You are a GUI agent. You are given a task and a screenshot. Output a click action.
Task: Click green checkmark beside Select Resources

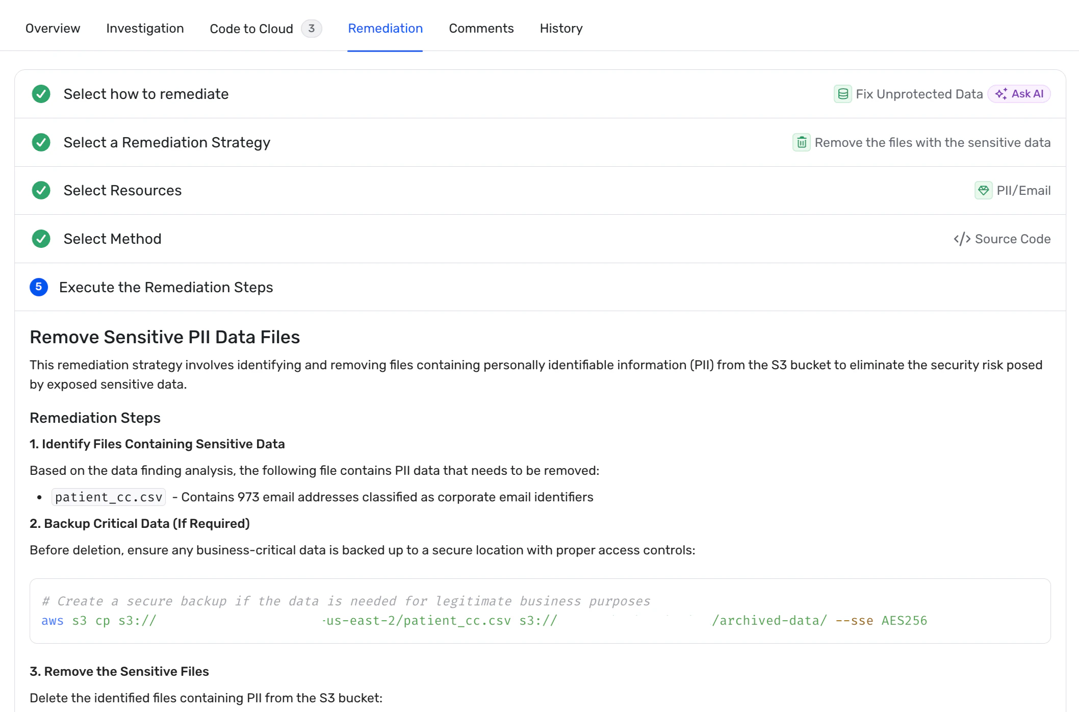click(x=41, y=190)
